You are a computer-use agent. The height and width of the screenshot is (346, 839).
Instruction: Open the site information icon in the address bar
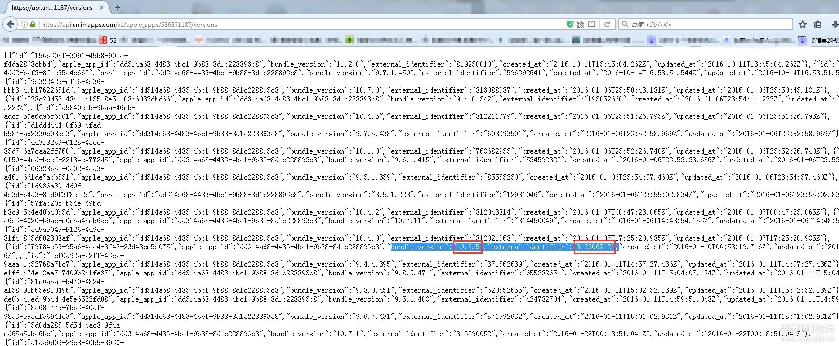[x=24, y=24]
